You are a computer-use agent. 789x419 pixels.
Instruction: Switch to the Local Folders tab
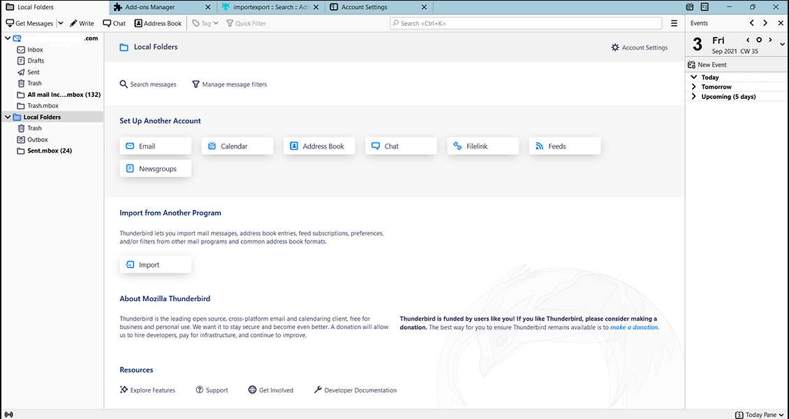coord(54,7)
